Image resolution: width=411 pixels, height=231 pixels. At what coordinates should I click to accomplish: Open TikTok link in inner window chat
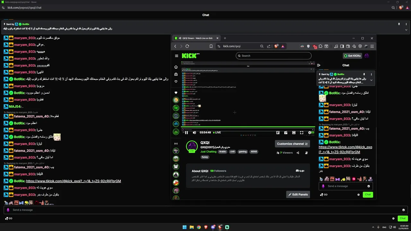345,150
